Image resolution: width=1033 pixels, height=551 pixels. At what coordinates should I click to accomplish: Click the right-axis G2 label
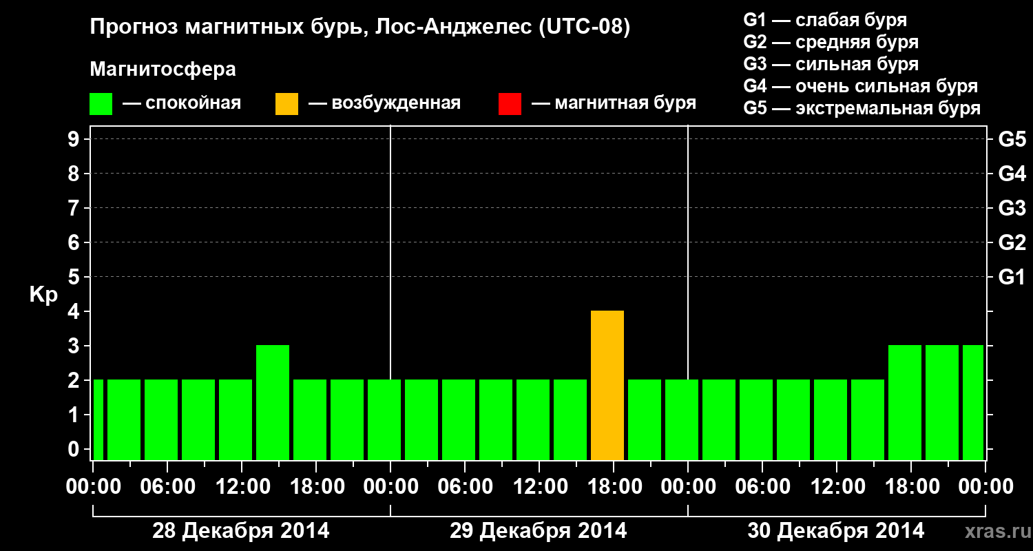pyautogui.click(x=1012, y=242)
